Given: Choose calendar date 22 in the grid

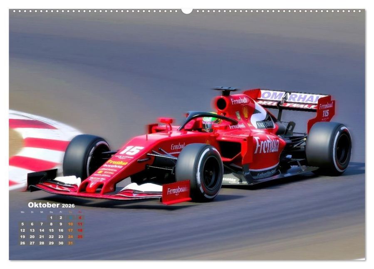Looking at the screenshot, I should click(x=51, y=237).
